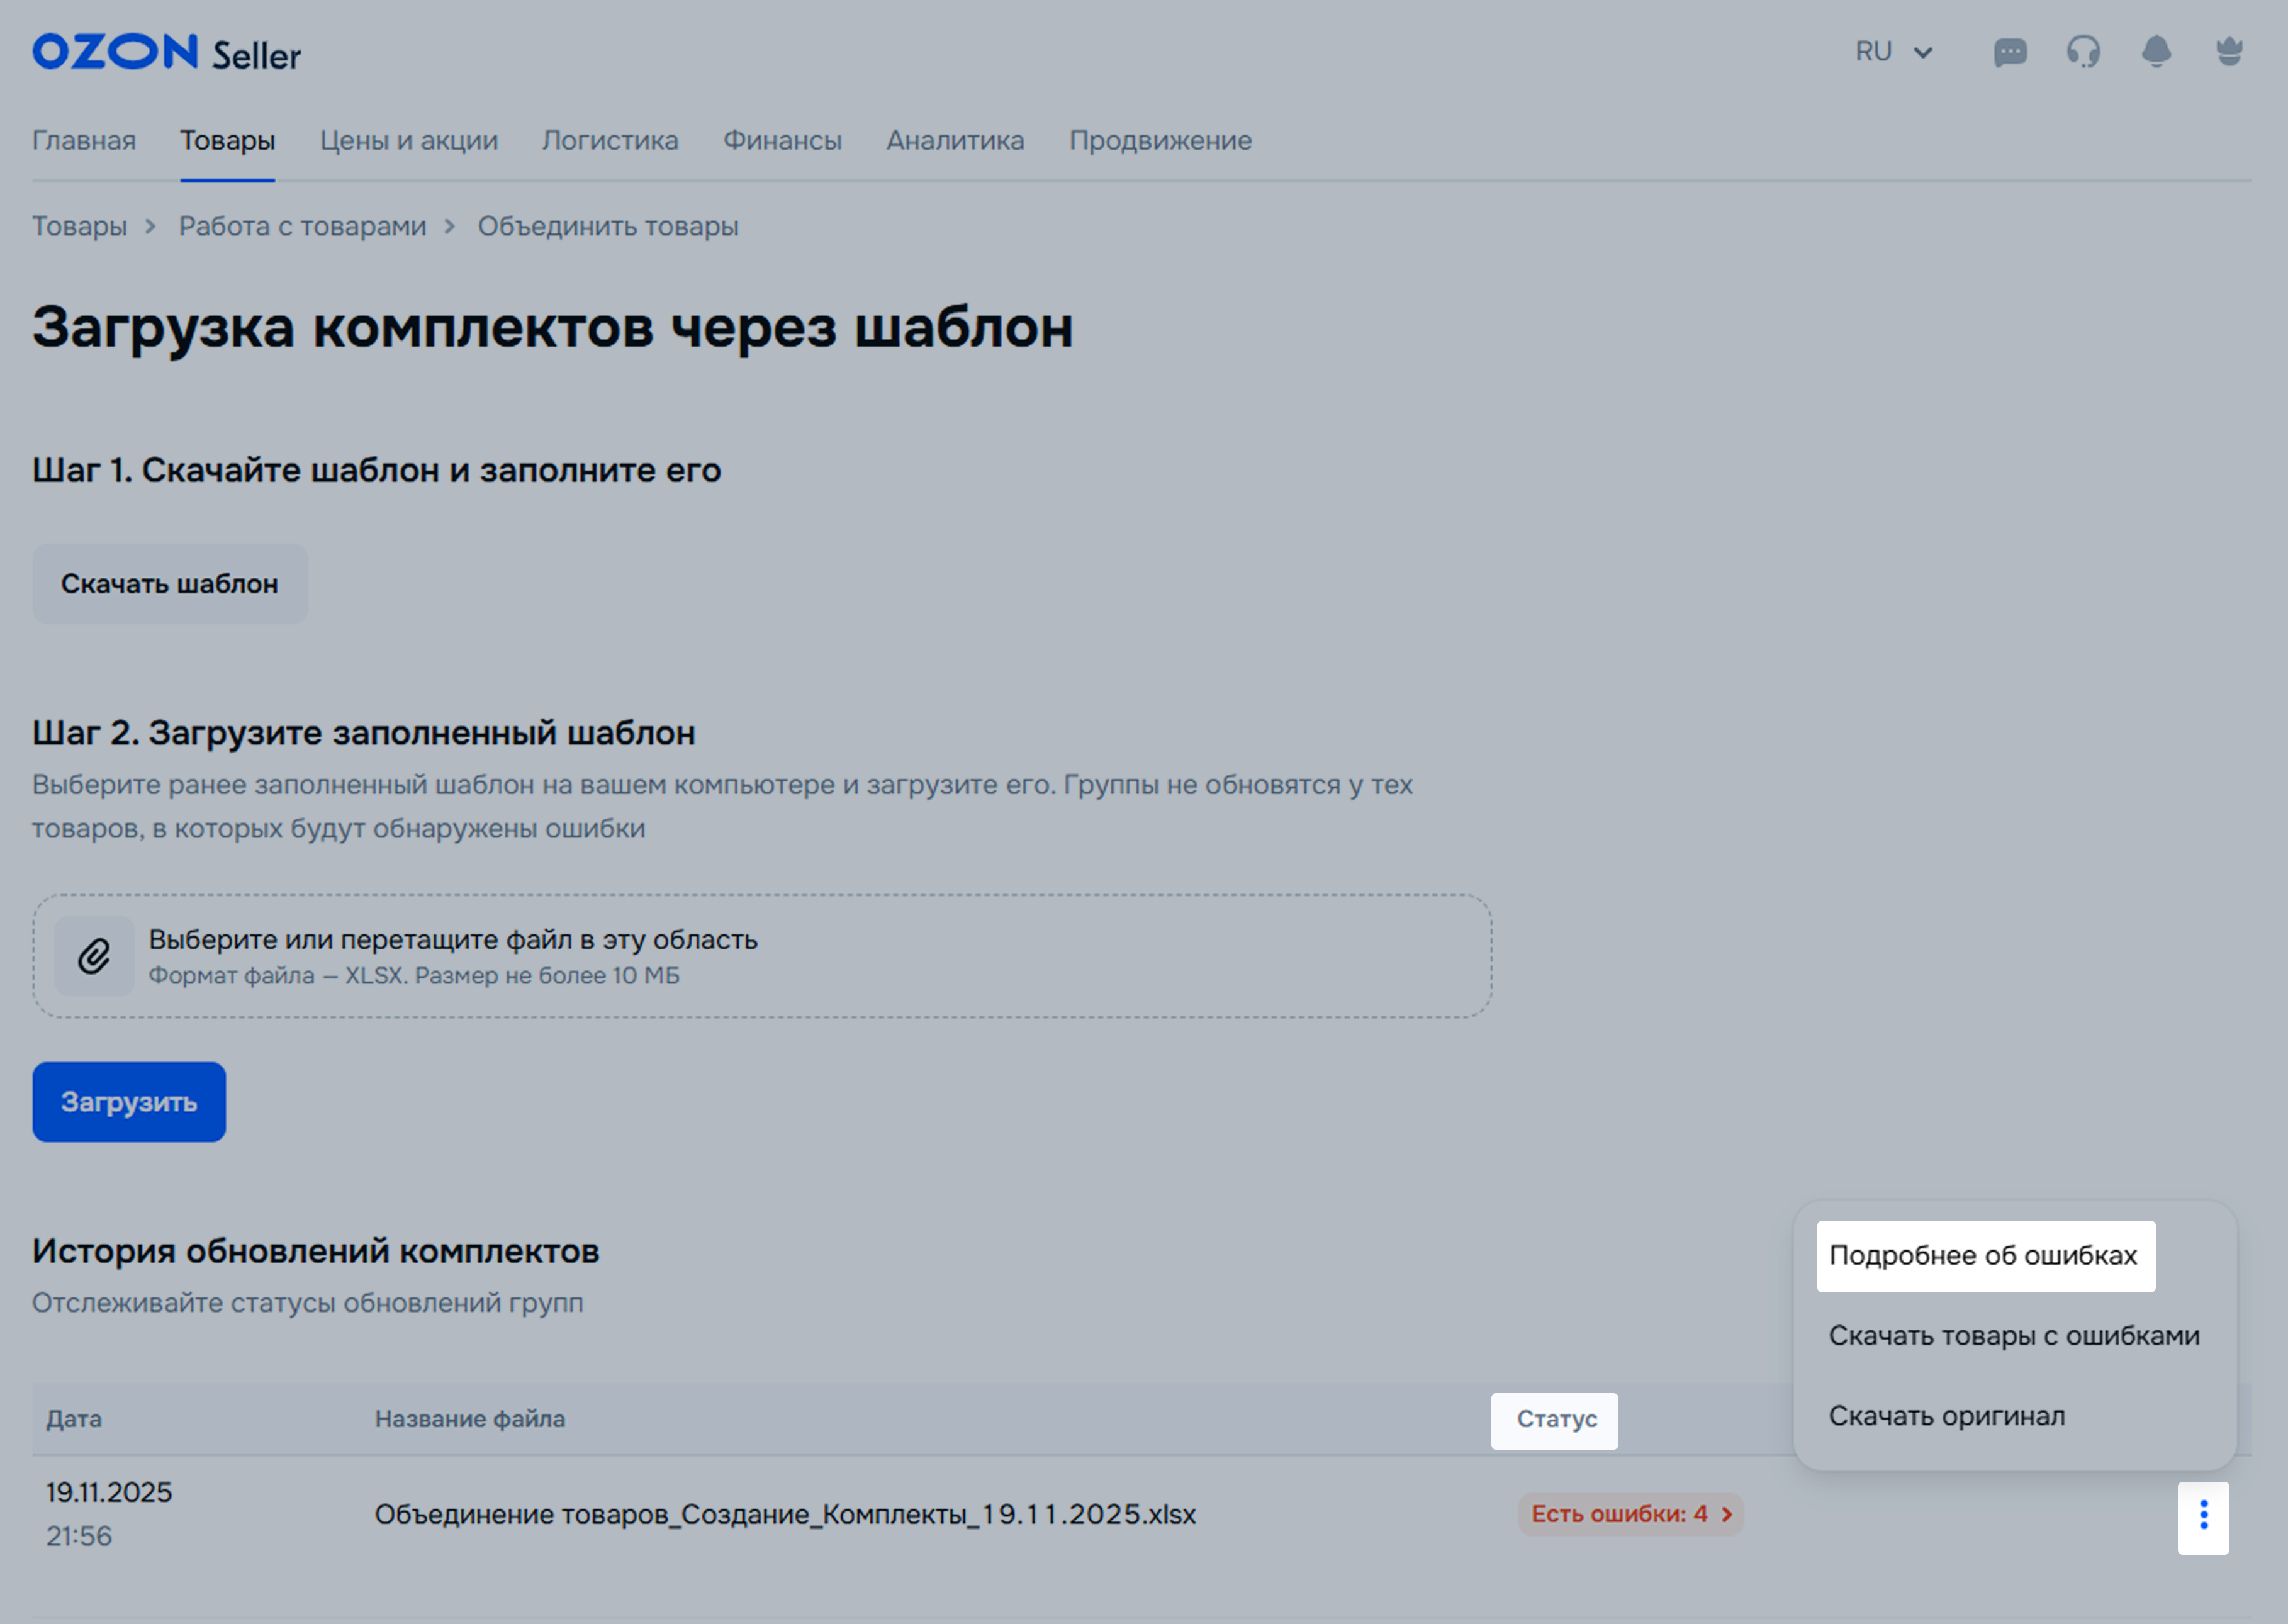This screenshot has height=1624, width=2288.
Task: Open the 'Аналитика' tab
Action: (955, 141)
